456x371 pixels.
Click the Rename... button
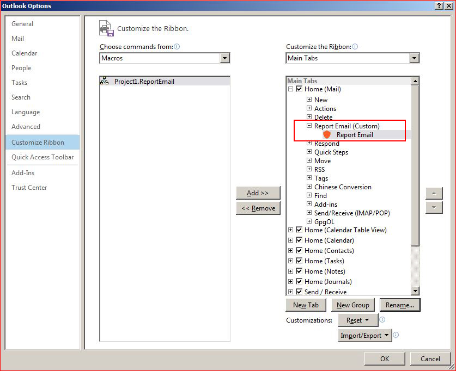[x=400, y=305]
